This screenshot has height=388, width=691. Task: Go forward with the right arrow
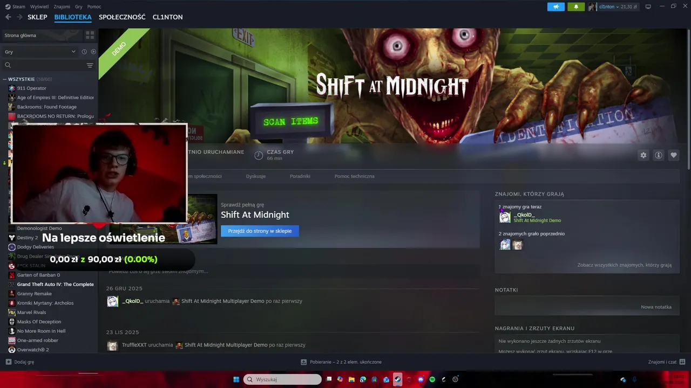[19, 17]
